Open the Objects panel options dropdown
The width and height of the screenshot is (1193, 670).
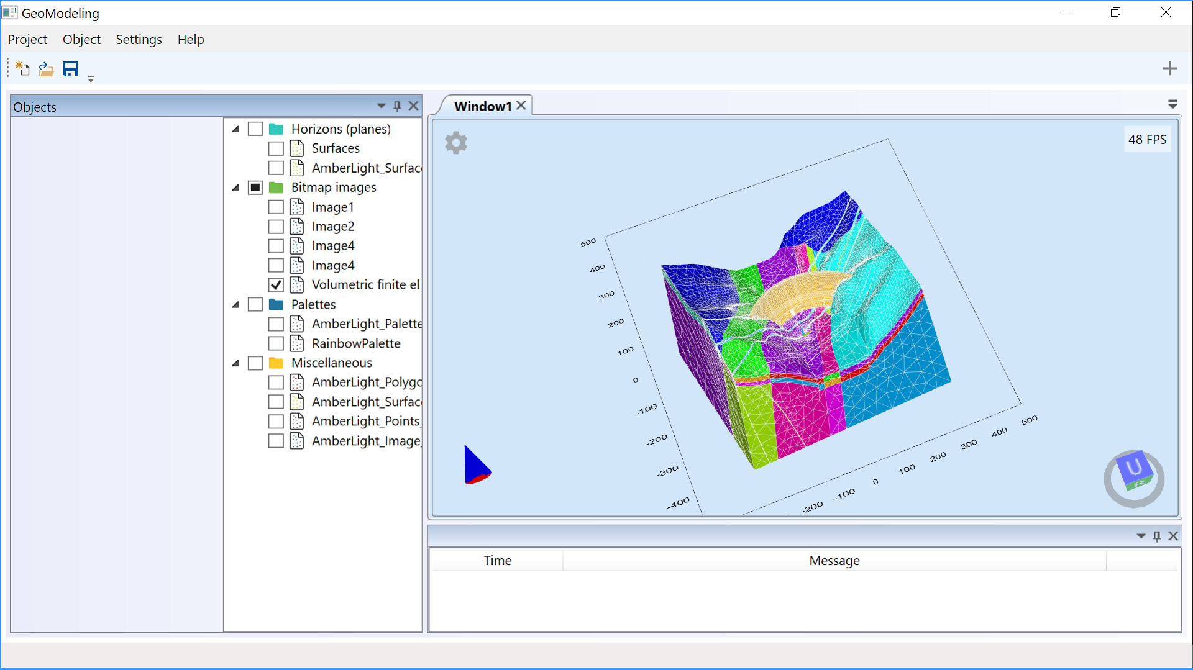[x=381, y=106]
